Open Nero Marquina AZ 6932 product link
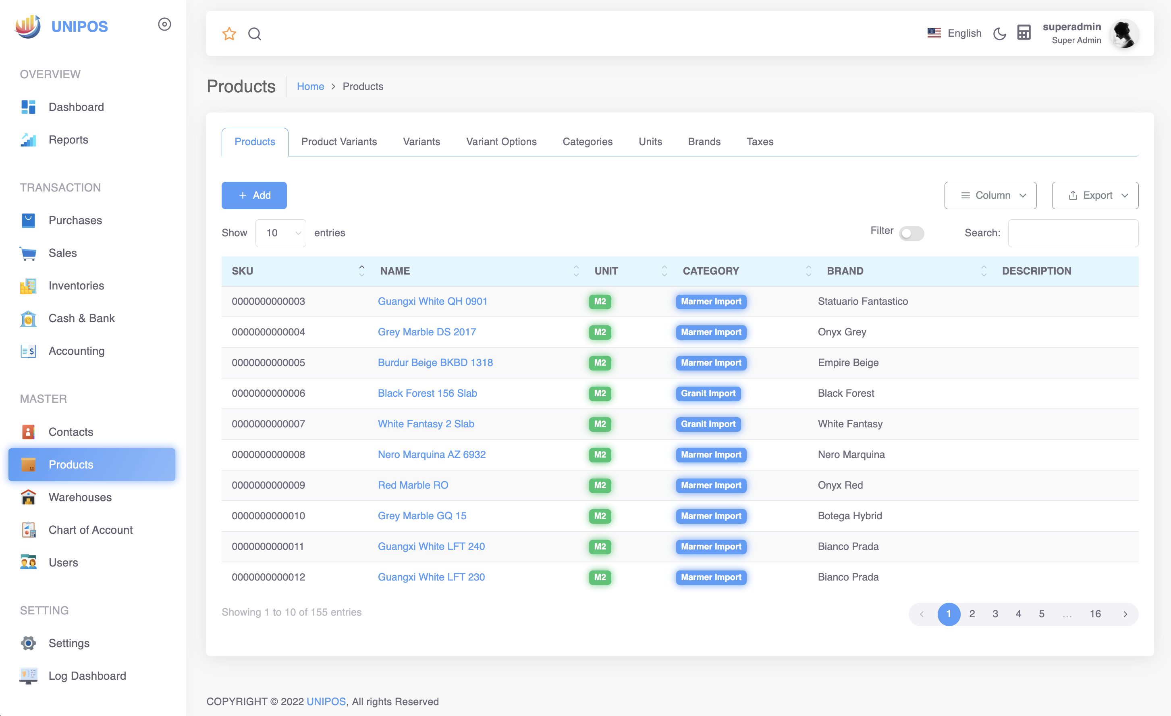1171x716 pixels. [x=432, y=454]
